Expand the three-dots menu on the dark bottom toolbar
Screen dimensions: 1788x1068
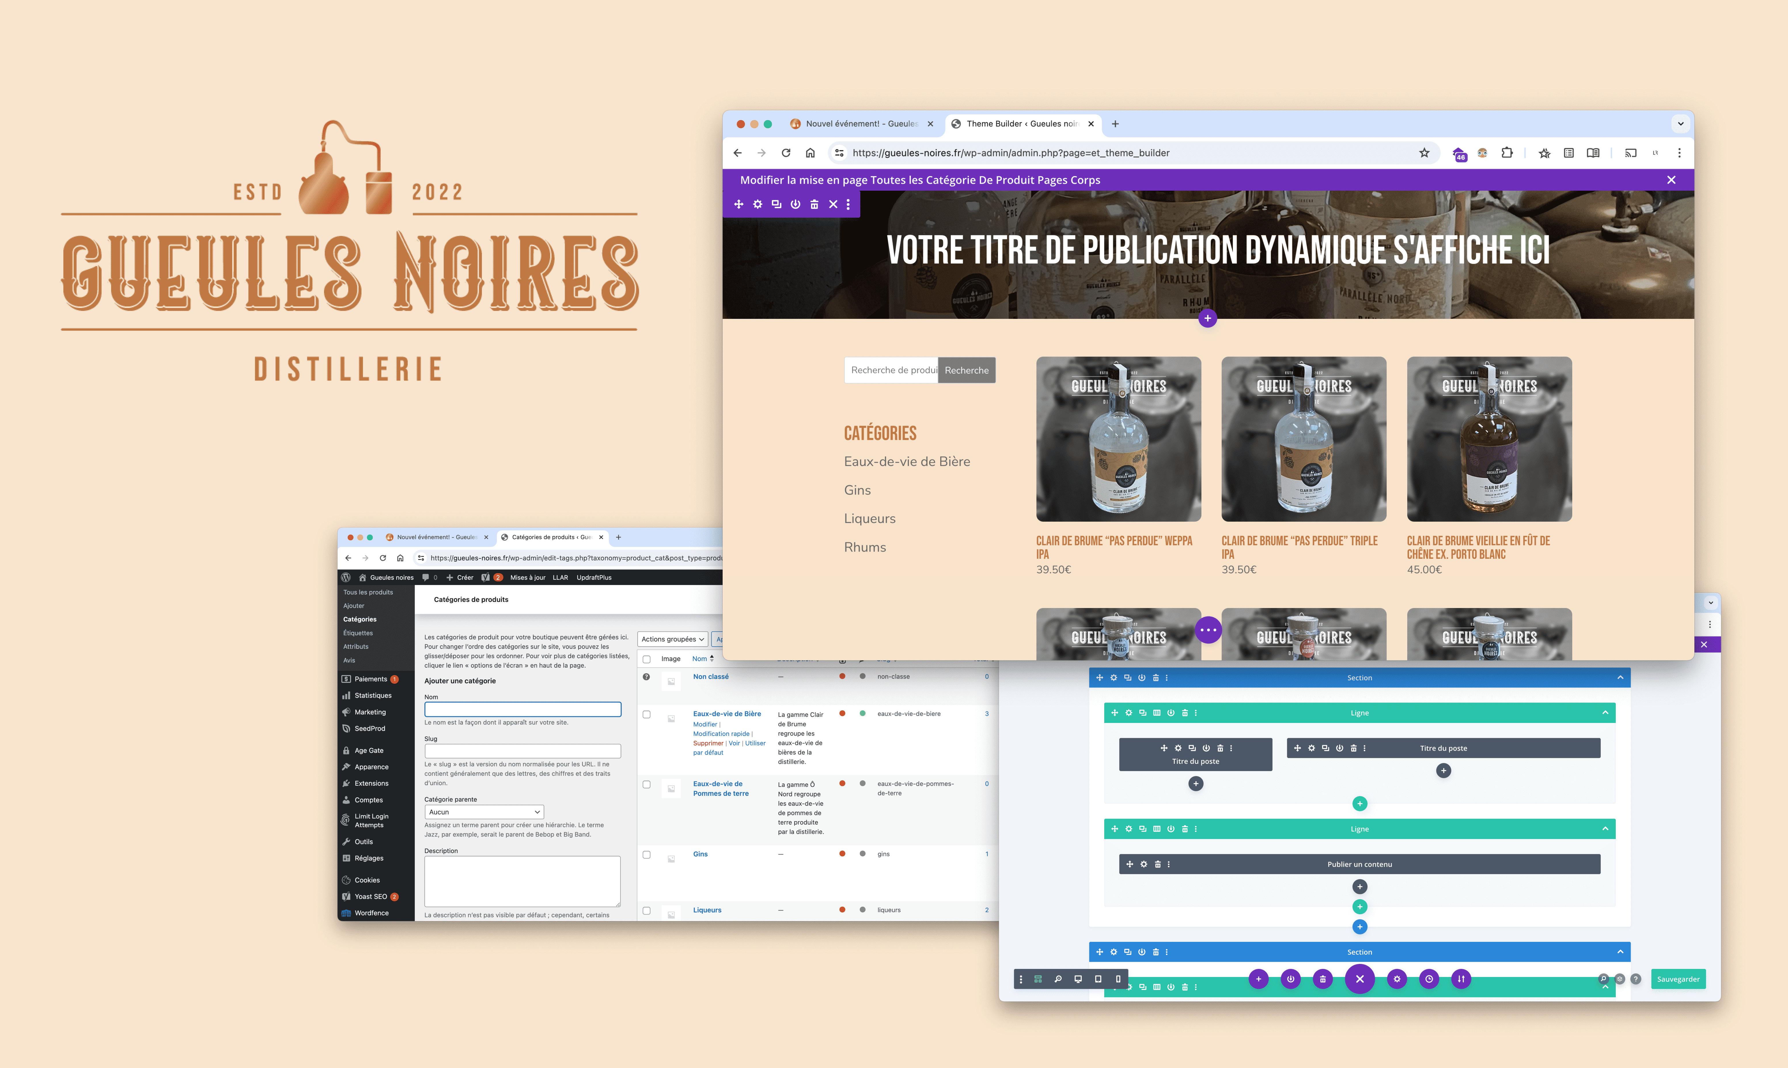(1021, 979)
